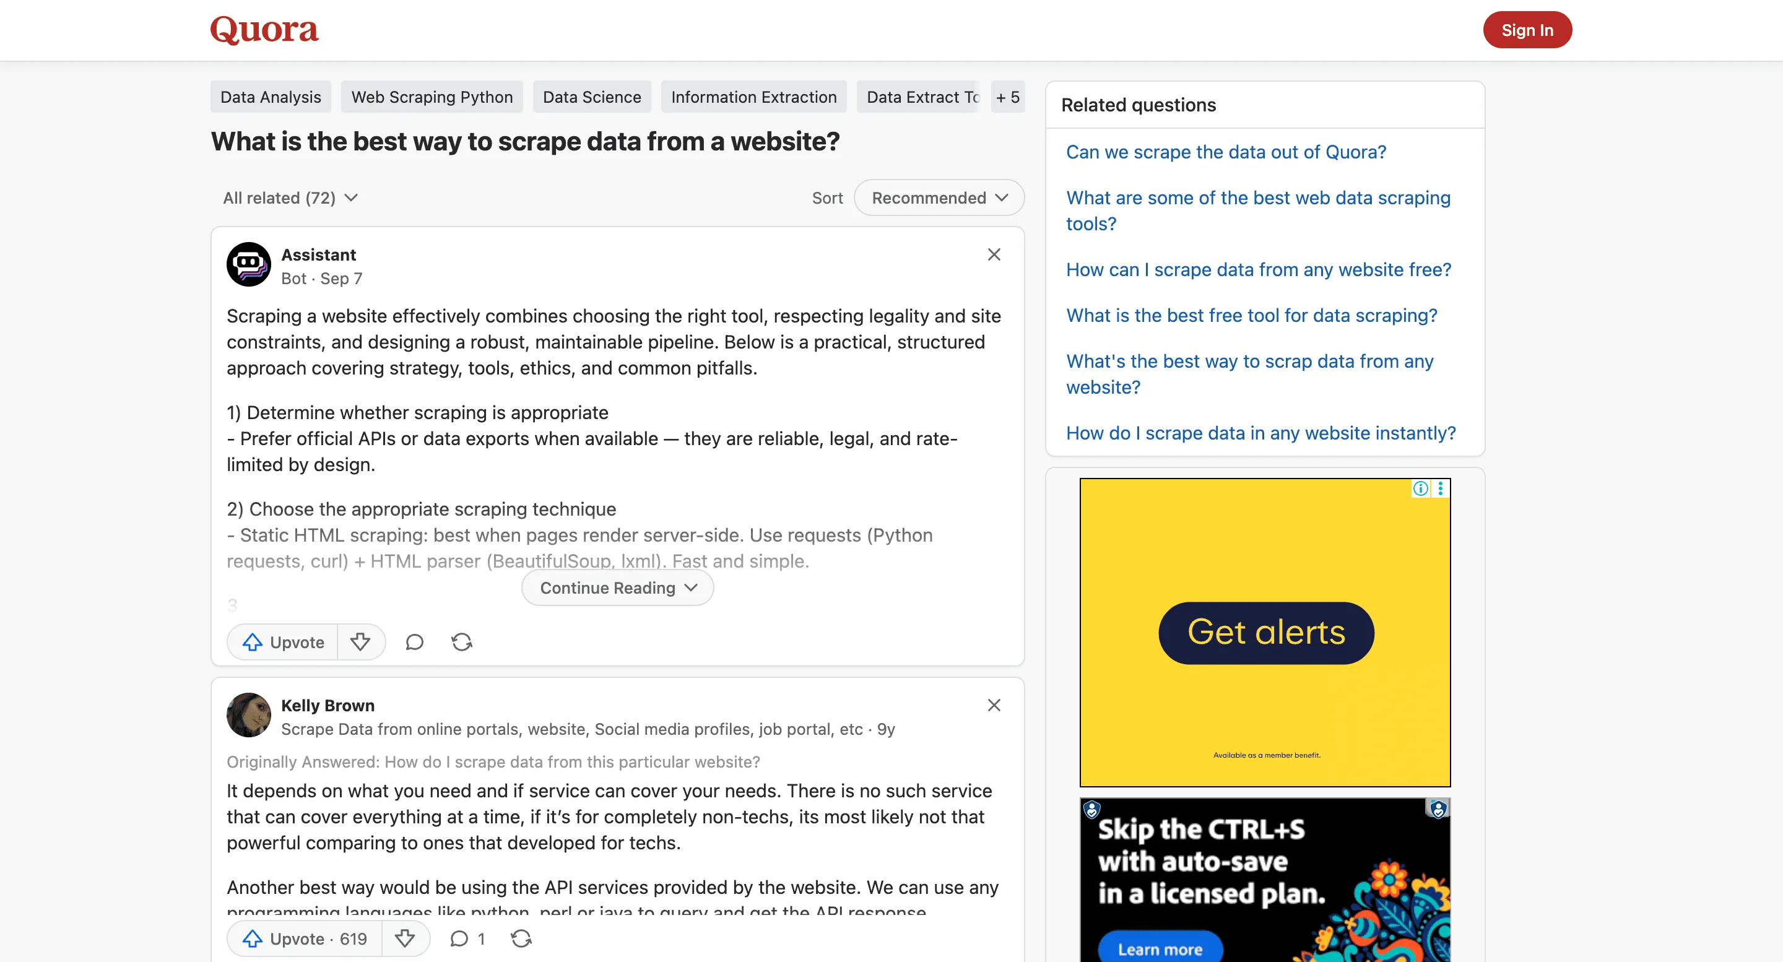Reveal the 5 hidden topic tags
The width and height of the screenshot is (1783, 962).
pyautogui.click(x=1008, y=97)
